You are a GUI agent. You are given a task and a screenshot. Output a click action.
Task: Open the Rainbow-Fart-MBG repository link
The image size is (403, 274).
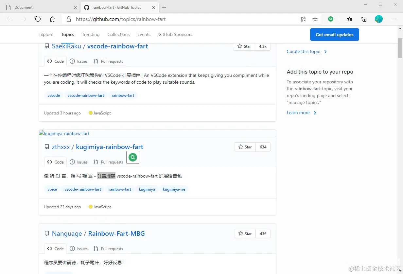click(x=116, y=233)
